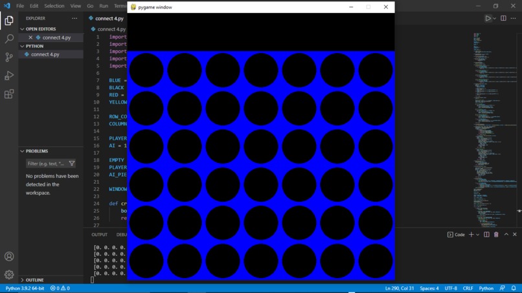This screenshot has height=293, width=522.
Task: Click the problems filter funnel icon
Action: (x=72, y=163)
